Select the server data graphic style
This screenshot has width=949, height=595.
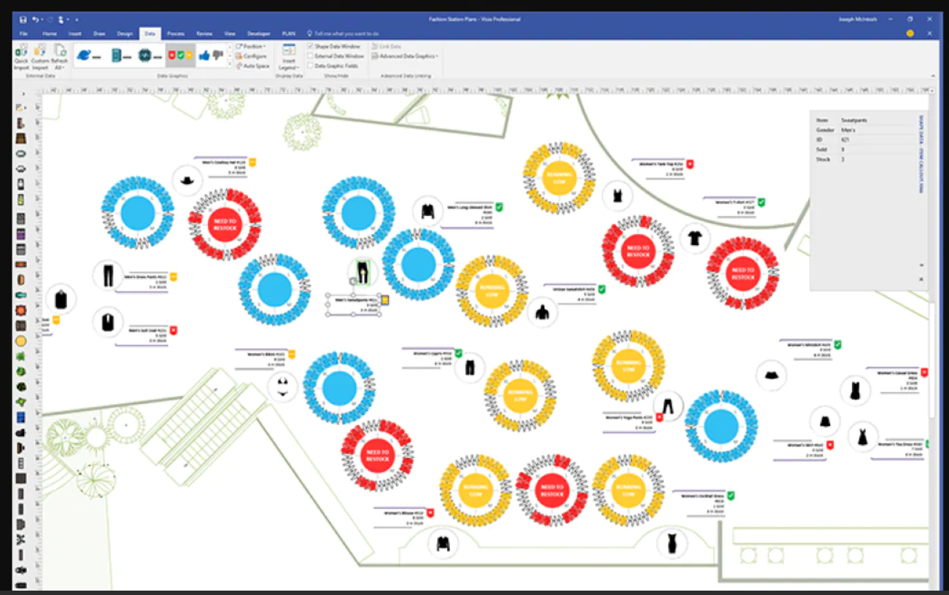[120, 55]
